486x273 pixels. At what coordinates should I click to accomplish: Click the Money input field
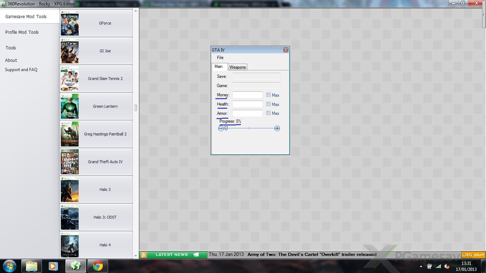click(247, 95)
